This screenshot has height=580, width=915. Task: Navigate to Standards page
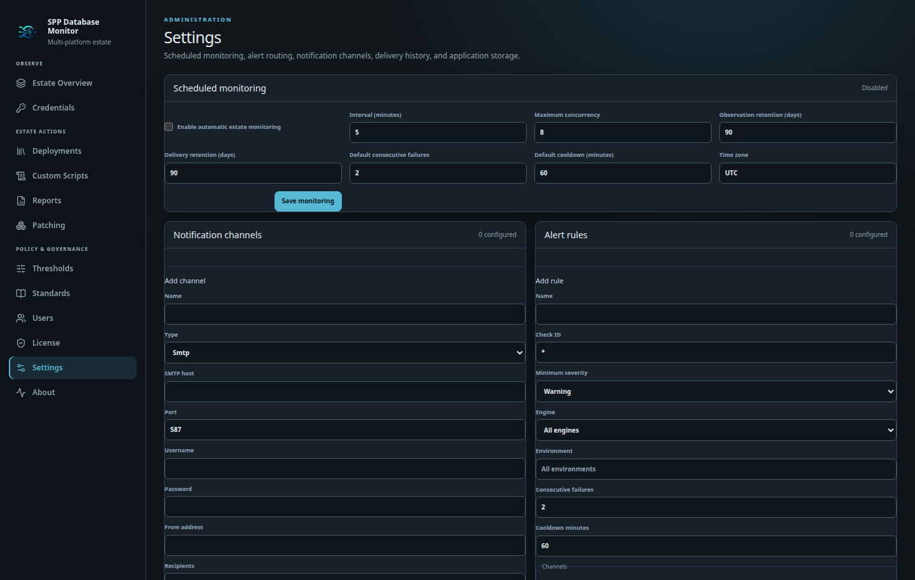(73, 293)
